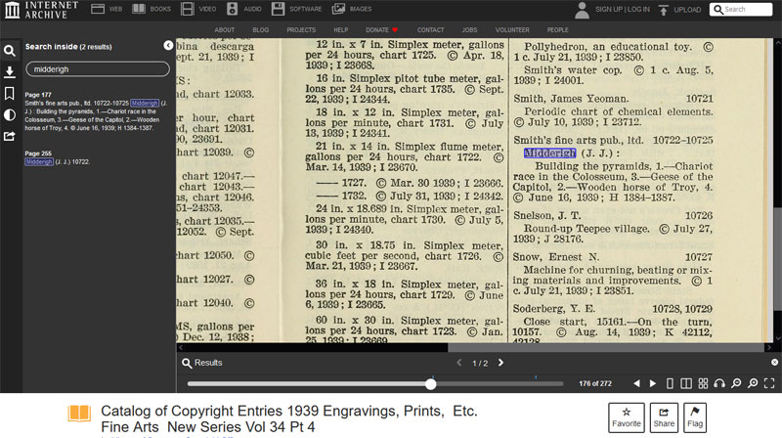Go to next search result
This screenshot has height=438, width=782.
click(501, 363)
